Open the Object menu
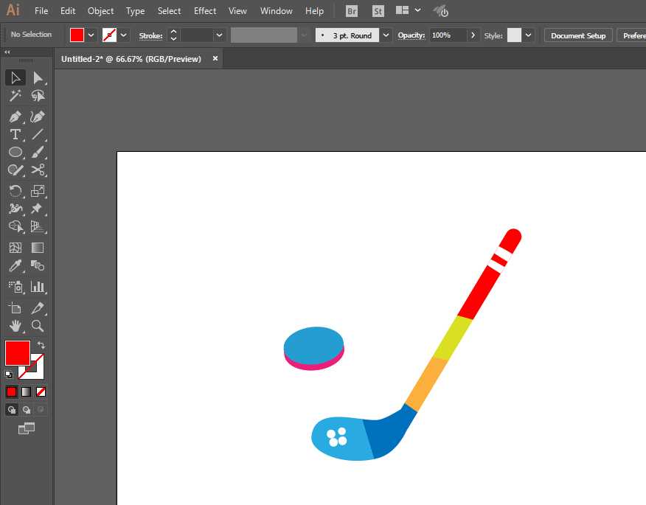Viewport: 646px width, 505px height. (x=100, y=11)
